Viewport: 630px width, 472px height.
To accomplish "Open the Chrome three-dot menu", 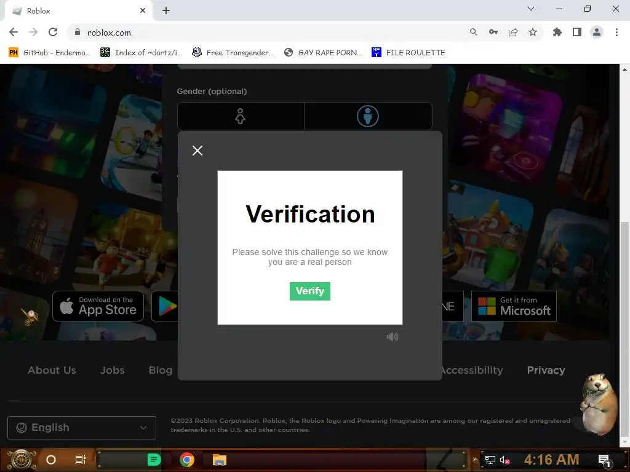I will pyautogui.click(x=616, y=33).
